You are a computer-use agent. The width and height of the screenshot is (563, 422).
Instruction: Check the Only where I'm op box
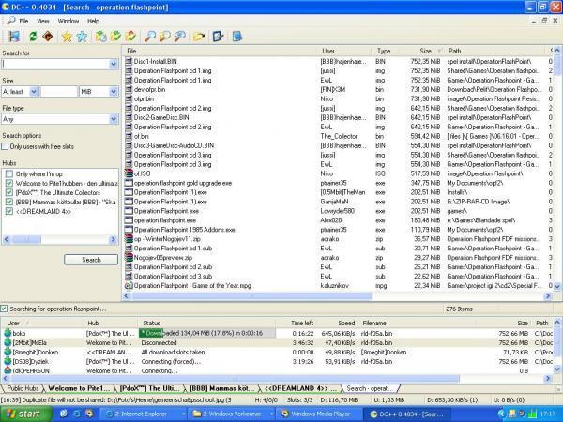tap(9, 173)
